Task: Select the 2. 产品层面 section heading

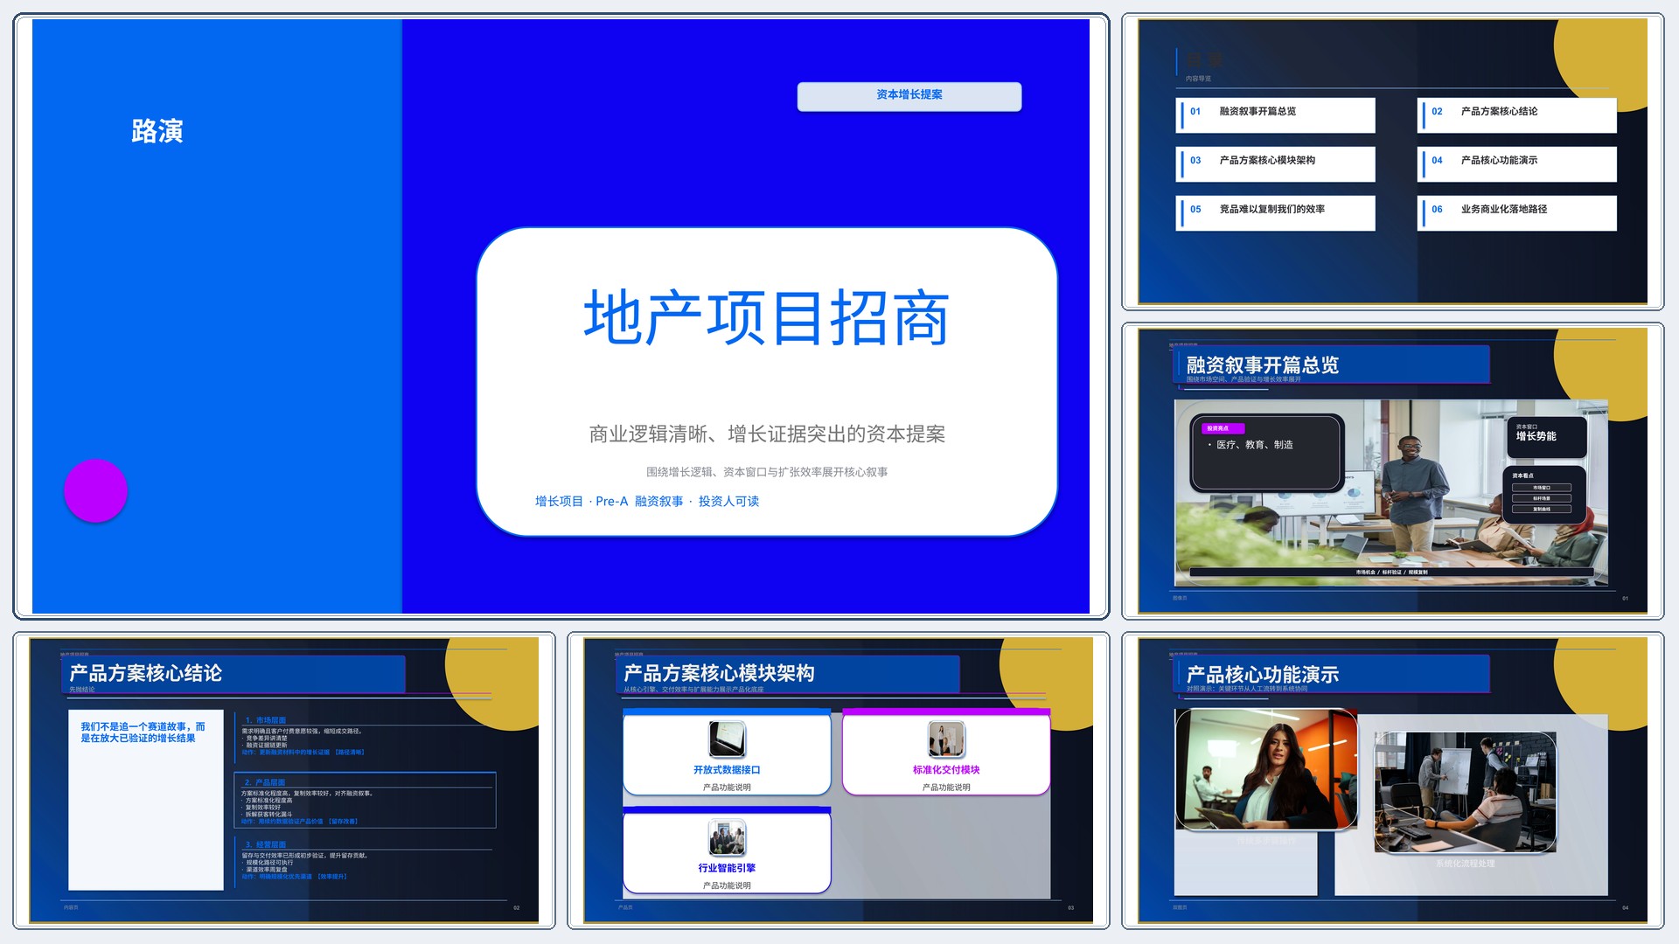Action: [x=265, y=782]
